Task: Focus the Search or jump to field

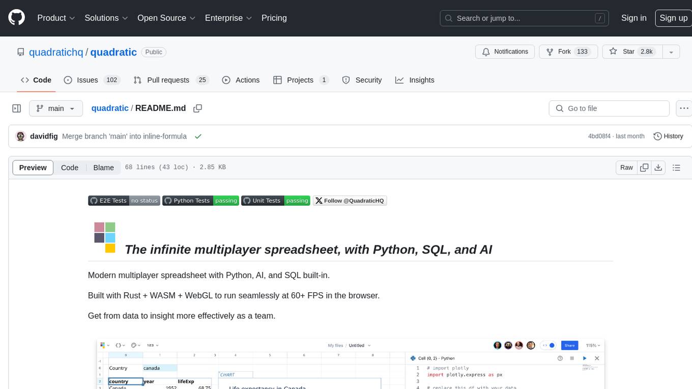Action: (525, 18)
